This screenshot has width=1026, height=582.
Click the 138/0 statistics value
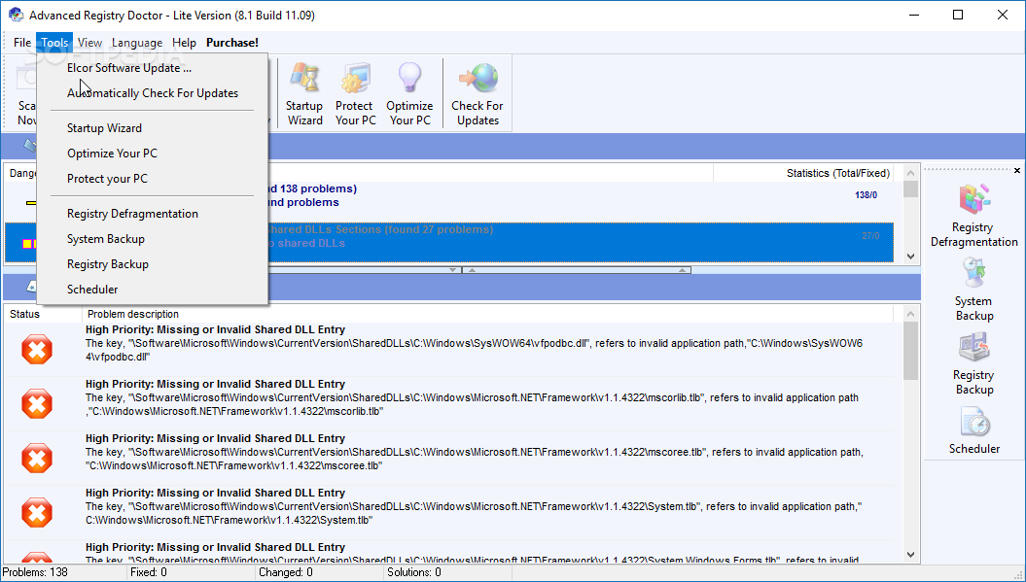[x=867, y=195]
